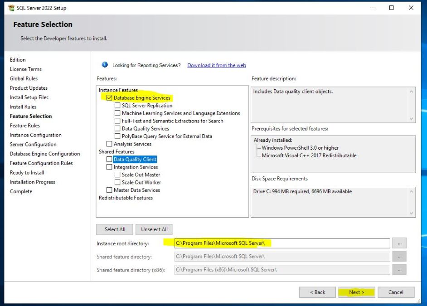Check Master Data Services
Image resolution: width=427 pixels, height=306 pixels.
pyautogui.click(x=109, y=190)
